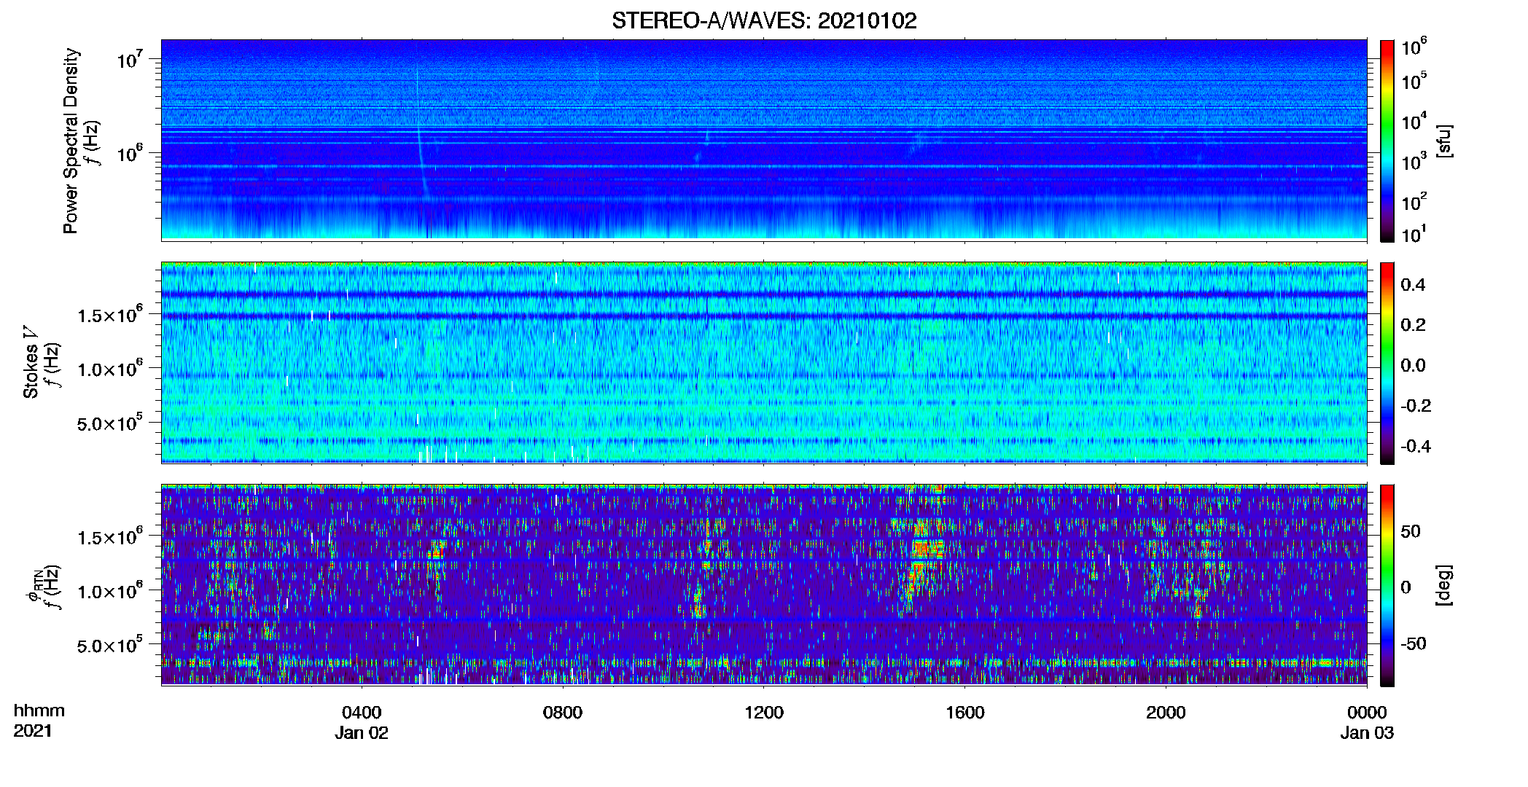Click the 10^7 frequency tick label
The width and height of the screenshot is (1528, 787).
click(x=129, y=59)
